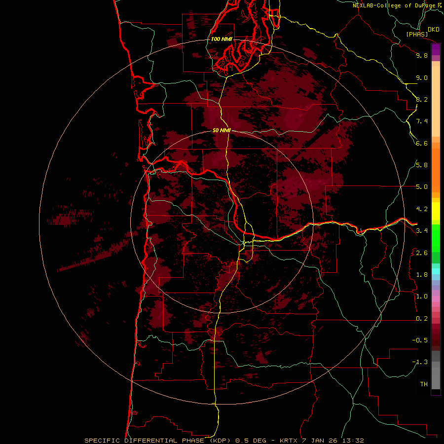Click the 6.6 scale value

(x=422, y=143)
